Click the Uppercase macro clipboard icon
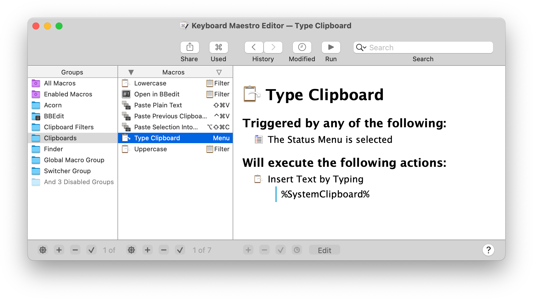Image resolution: width=533 pixels, height=299 pixels. tap(126, 149)
